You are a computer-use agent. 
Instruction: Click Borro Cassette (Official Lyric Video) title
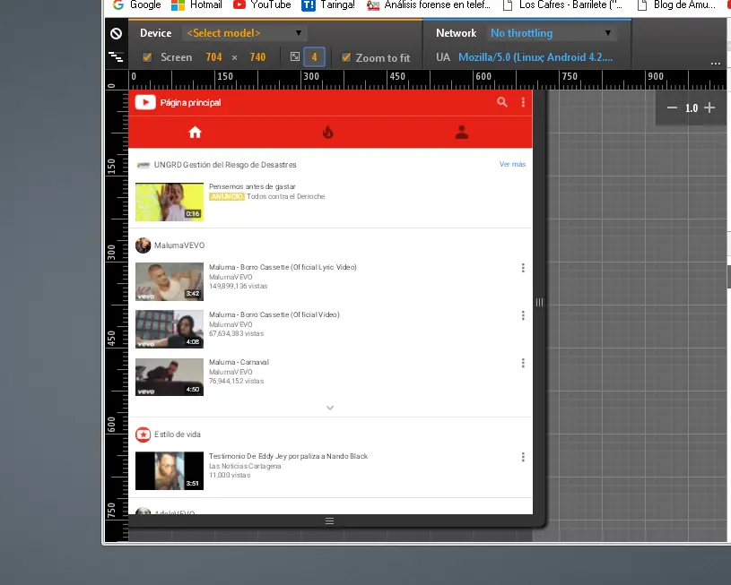(283, 267)
